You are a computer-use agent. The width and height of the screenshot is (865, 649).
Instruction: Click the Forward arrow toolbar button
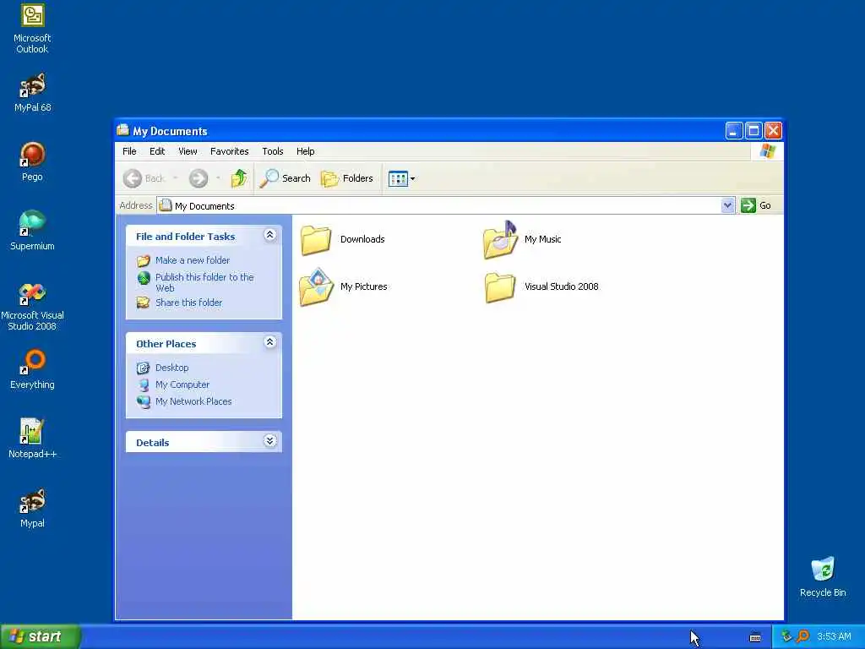click(199, 178)
